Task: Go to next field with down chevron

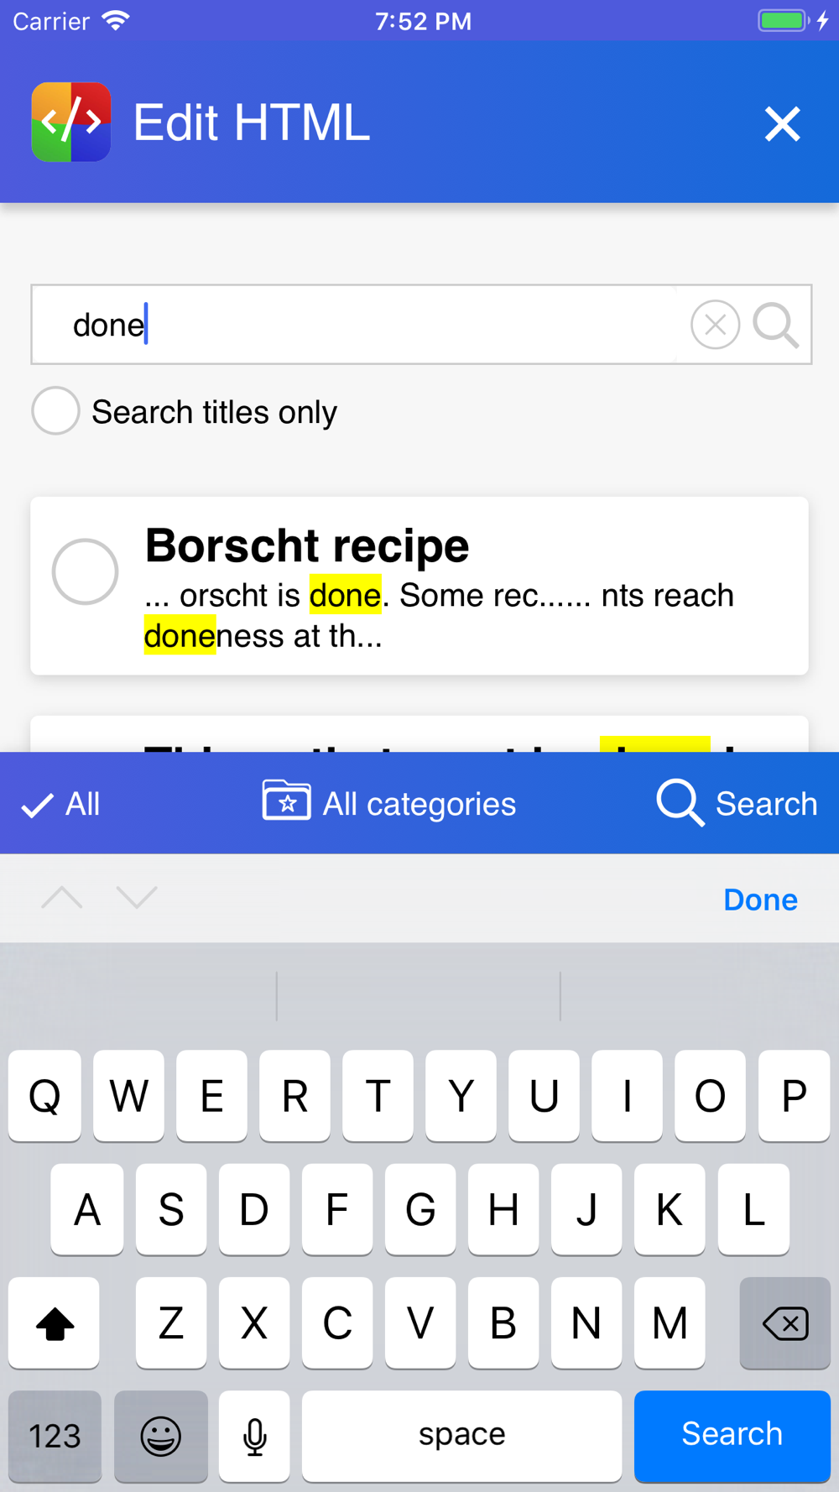Action: pyautogui.click(x=137, y=898)
